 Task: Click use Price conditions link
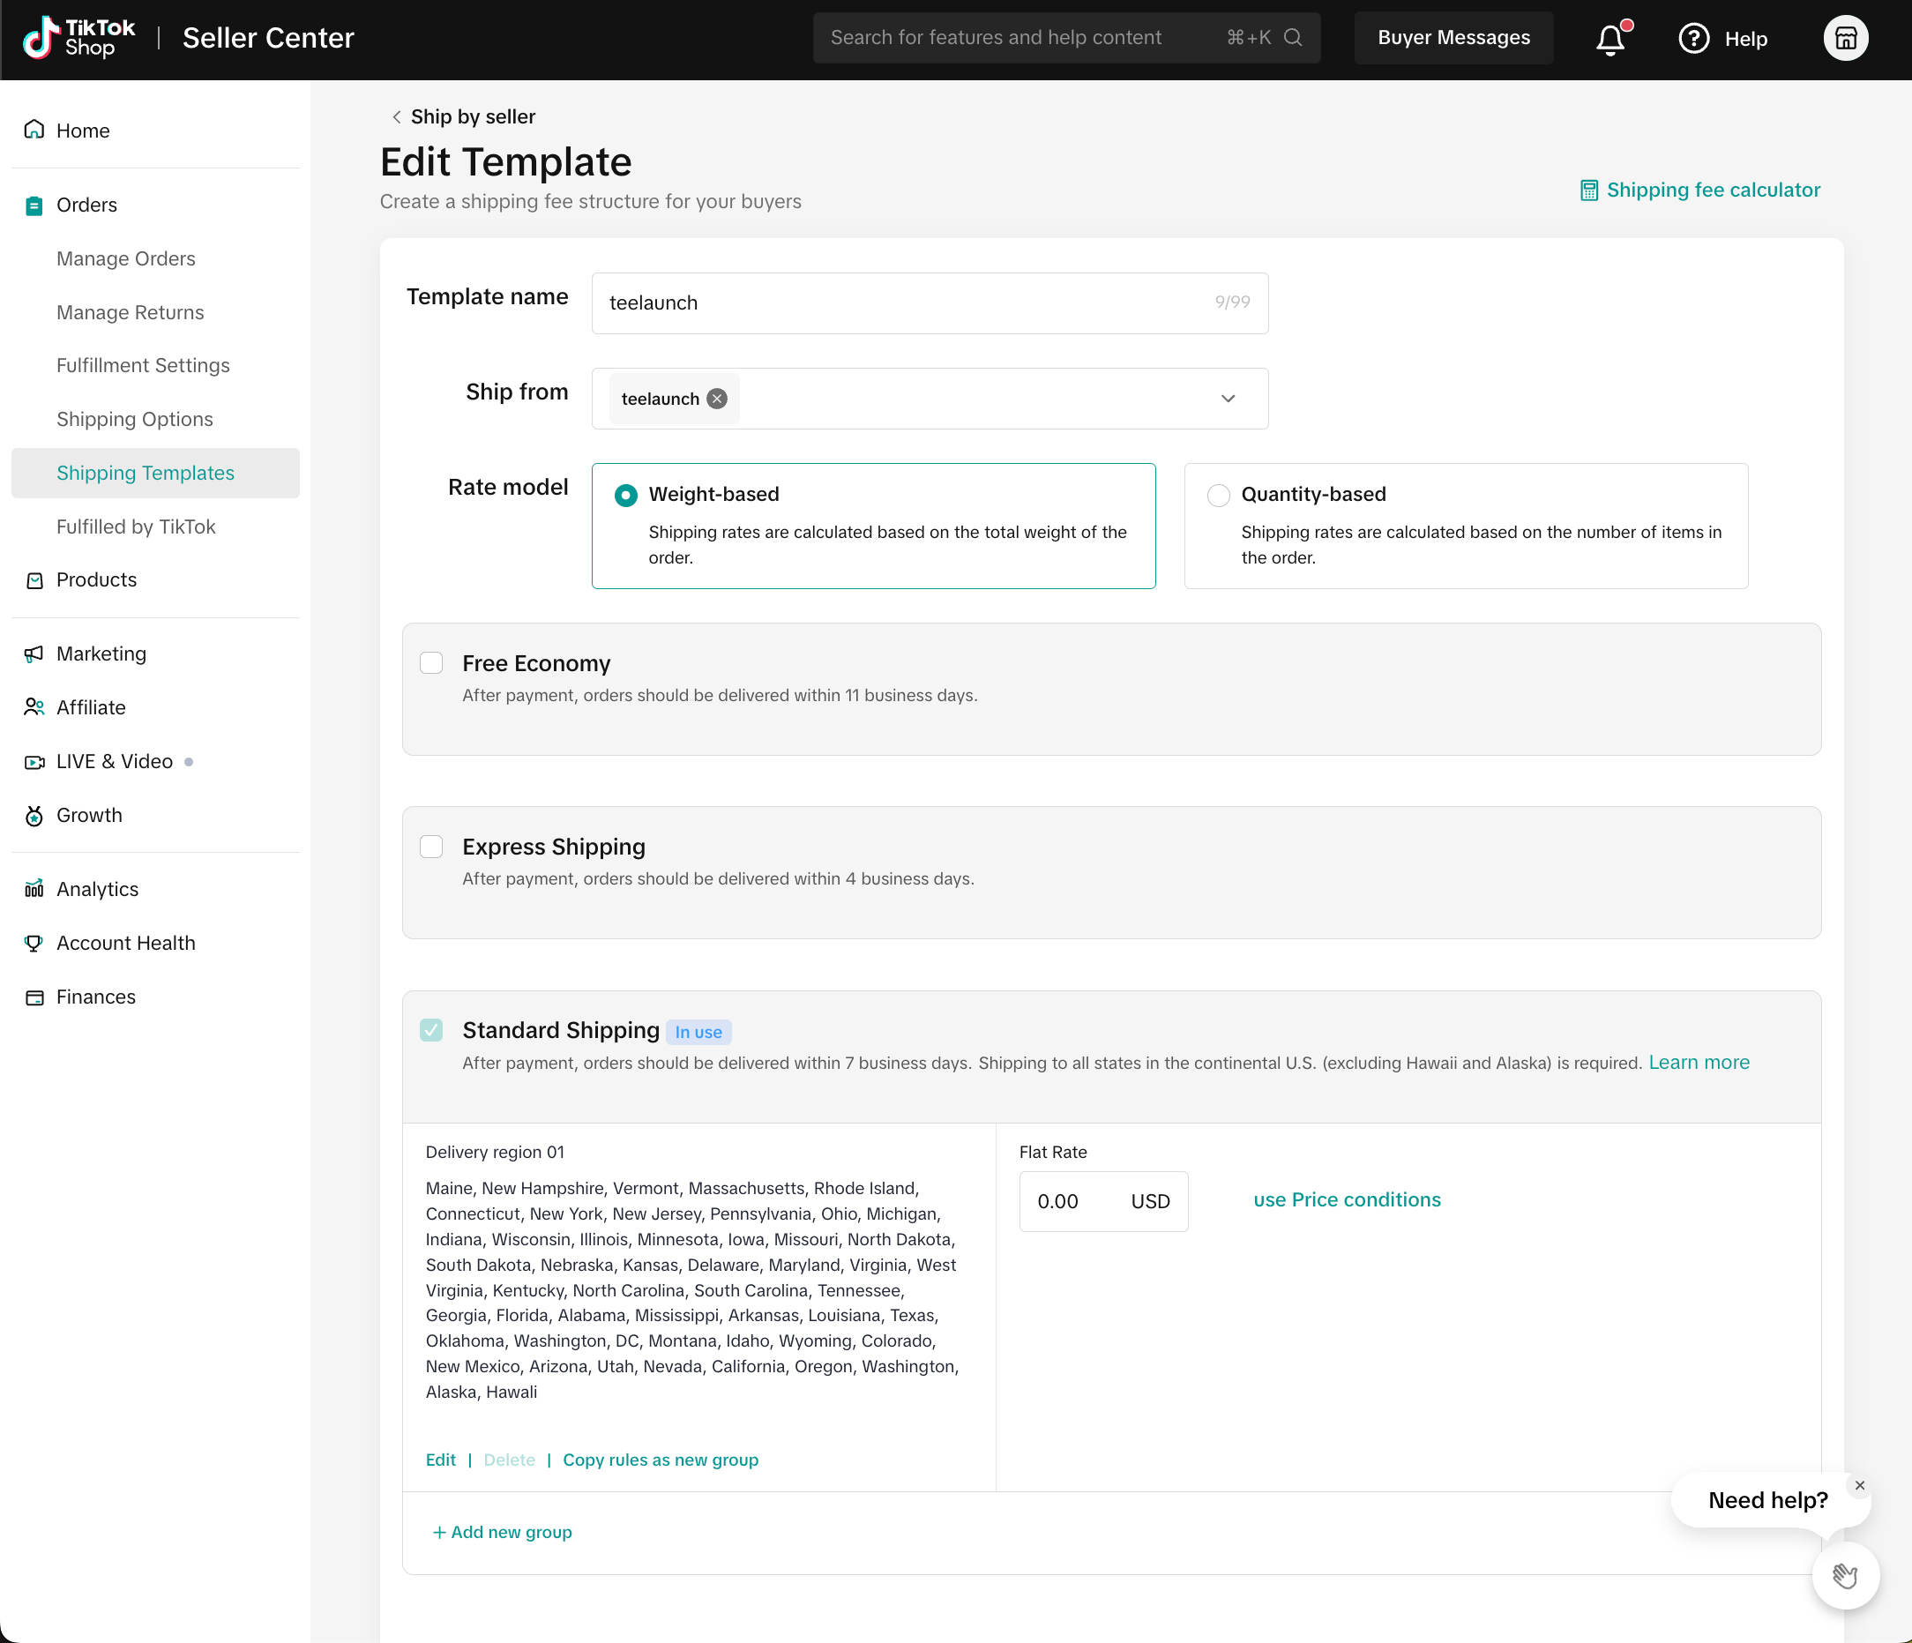[x=1347, y=1200]
